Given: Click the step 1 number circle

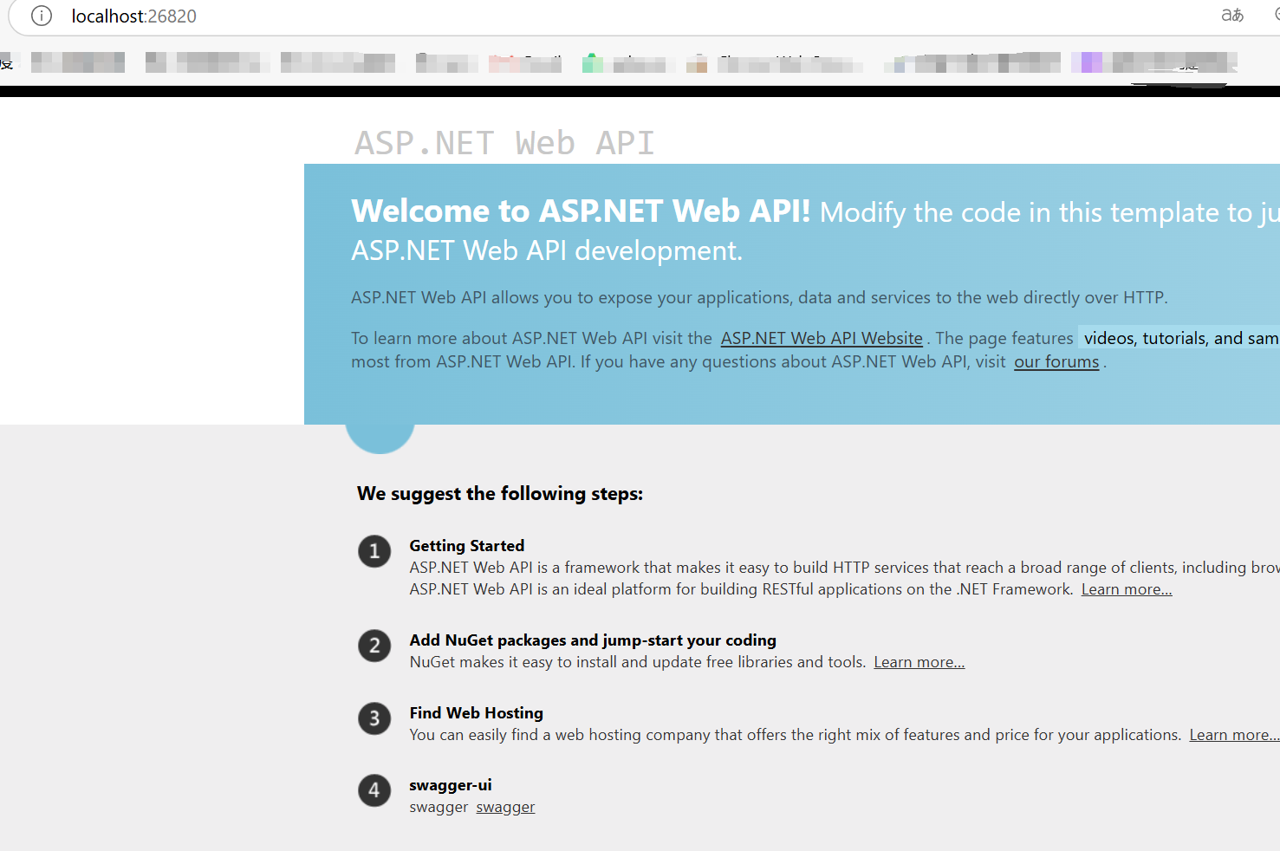Looking at the screenshot, I should pos(374,551).
